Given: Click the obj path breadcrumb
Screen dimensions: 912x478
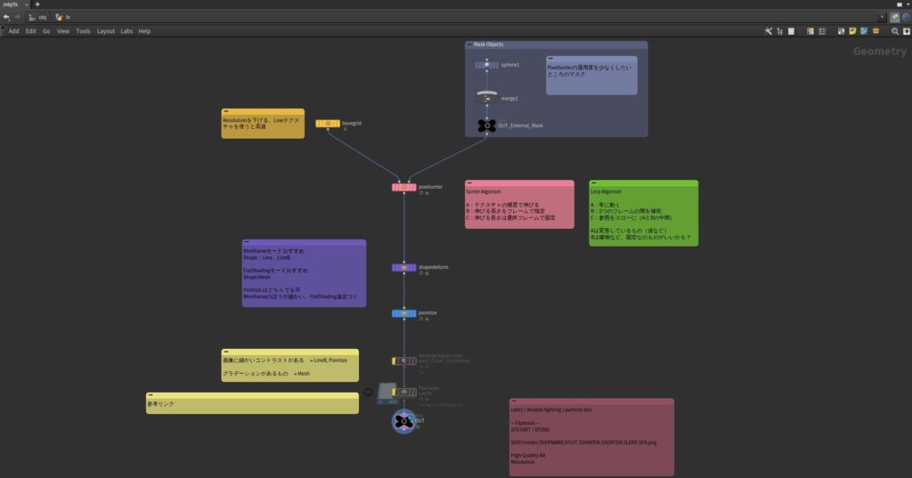Looking at the screenshot, I should [38, 17].
